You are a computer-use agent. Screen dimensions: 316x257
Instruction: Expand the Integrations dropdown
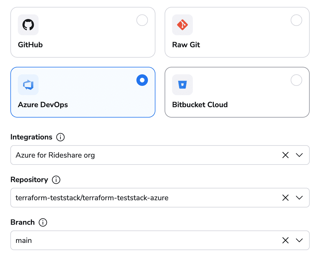coord(299,155)
